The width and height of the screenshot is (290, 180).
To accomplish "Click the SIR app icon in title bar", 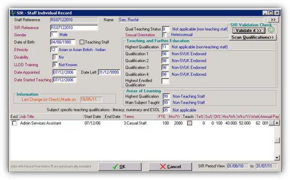I will [13, 13].
